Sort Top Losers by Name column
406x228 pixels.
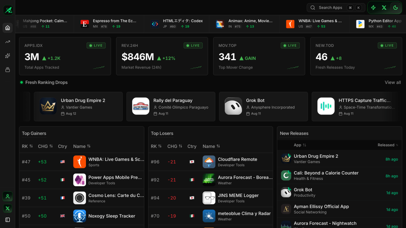[211, 146]
